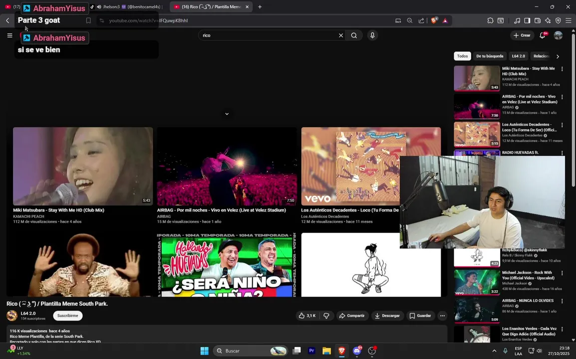Clear the search box with the X
576x359 pixels.
(341, 35)
